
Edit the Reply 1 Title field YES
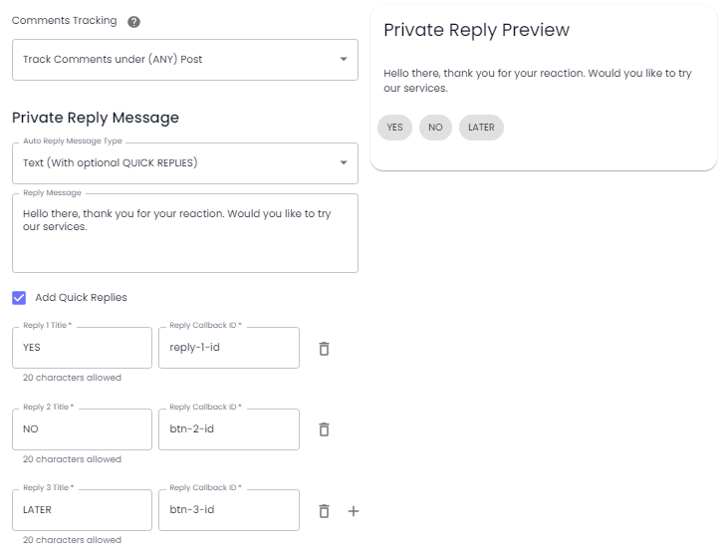coord(82,348)
